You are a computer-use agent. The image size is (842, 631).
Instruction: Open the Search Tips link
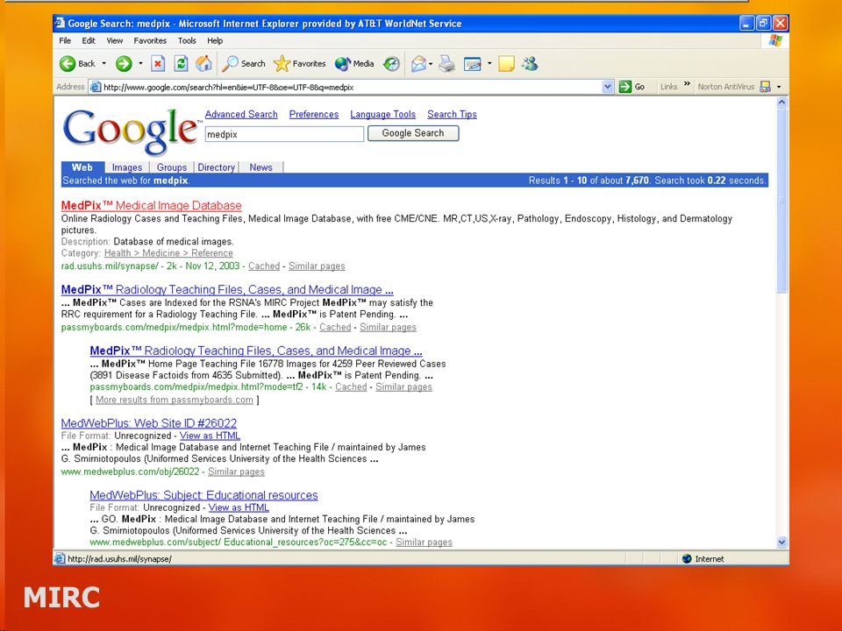click(x=452, y=114)
